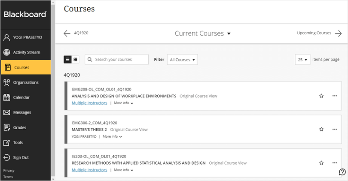Click the globe icon for Activity Stream

(6, 52)
